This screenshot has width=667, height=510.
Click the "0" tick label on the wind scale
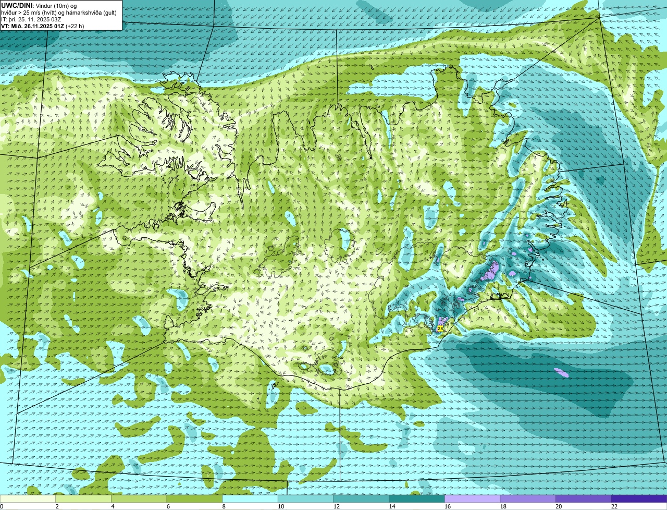pyautogui.click(x=2, y=506)
